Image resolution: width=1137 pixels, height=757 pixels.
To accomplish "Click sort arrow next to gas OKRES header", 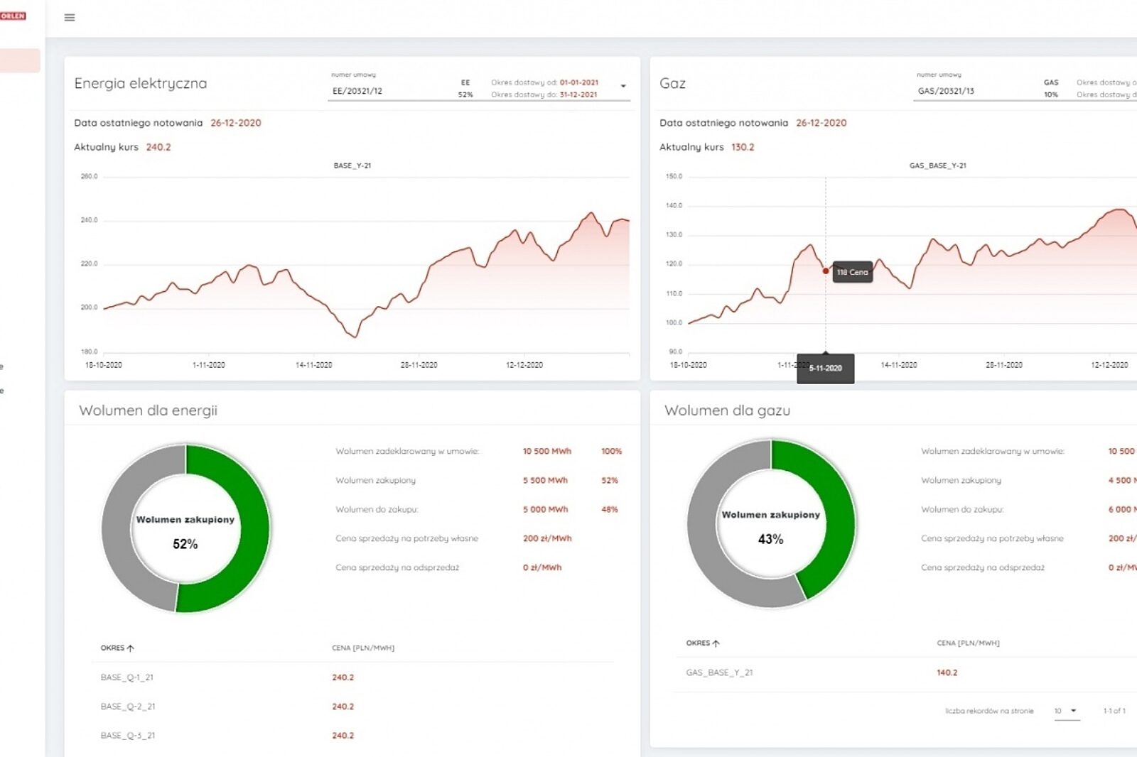I will [x=716, y=643].
